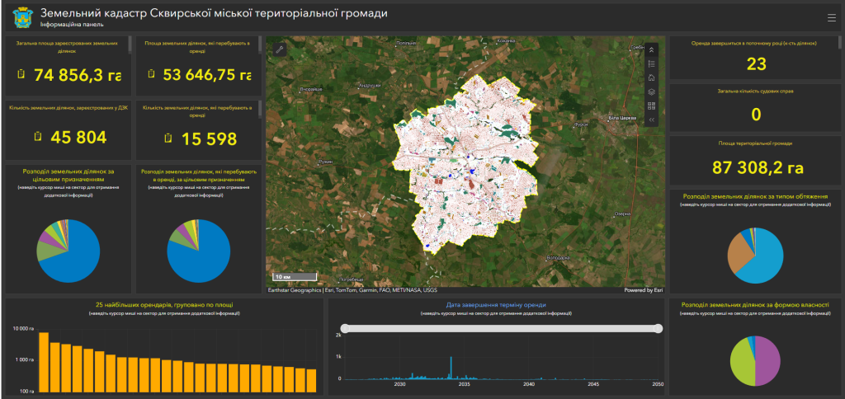Open the basemap gallery grid icon
Image resolution: width=845 pixels, height=399 pixels.
[x=651, y=106]
